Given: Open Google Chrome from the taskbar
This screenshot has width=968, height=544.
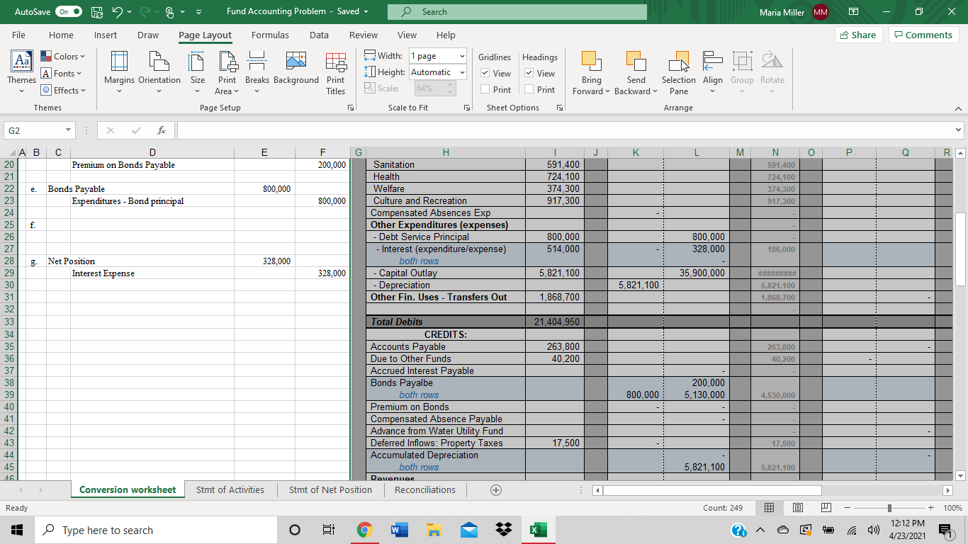Looking at the screenshot, I should point(364,530).
